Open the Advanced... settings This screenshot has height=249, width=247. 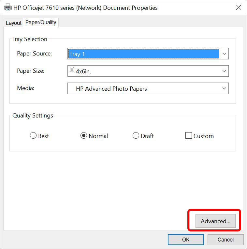pyautogui.click(x=215, y=221)
